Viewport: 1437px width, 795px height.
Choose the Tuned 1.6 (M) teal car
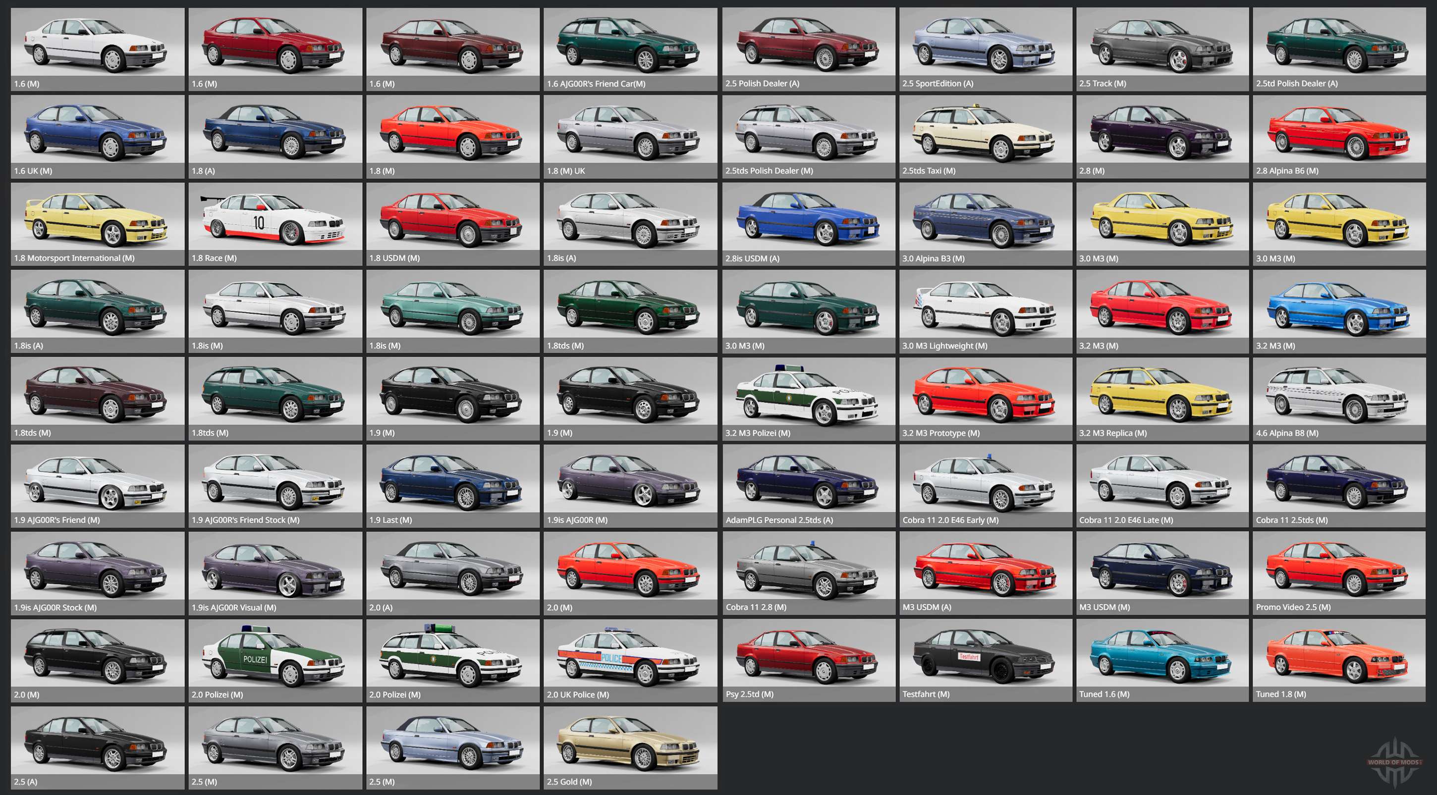point(1162,661)
